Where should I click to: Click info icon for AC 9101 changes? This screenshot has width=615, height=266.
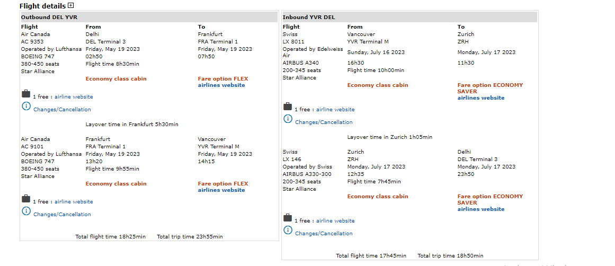(26, 211)
